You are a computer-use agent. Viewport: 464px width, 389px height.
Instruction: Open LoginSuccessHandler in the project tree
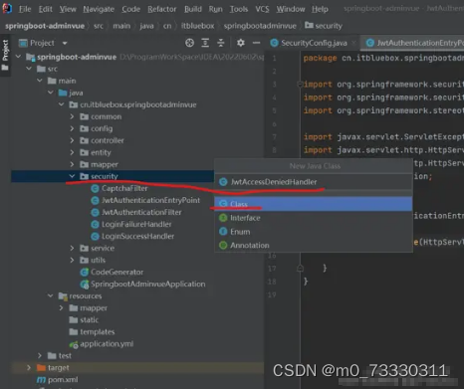click(x=137, y=236)
